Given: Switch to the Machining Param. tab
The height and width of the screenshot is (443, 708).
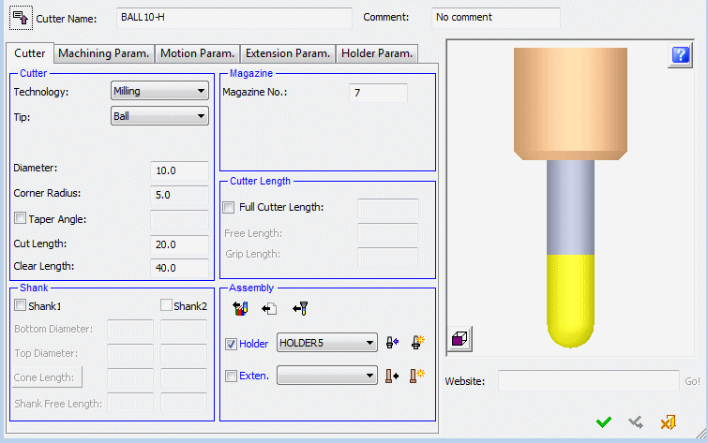Looking at the screenshot, I should pos(103,53).
